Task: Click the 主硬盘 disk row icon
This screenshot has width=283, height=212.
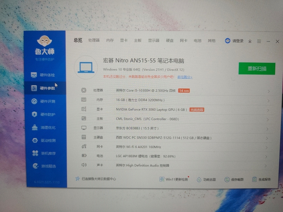Action: [x=84, y=137]
